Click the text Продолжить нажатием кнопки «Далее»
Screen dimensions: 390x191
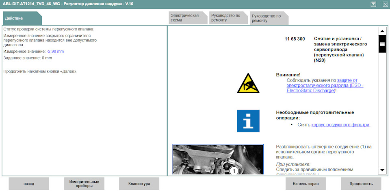(x=41, y=71)
